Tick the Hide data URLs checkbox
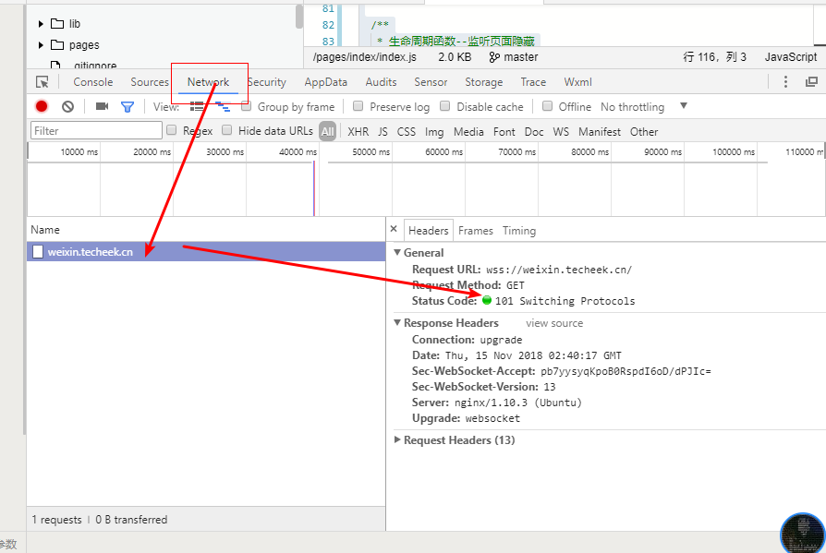The height and width of the screenshot is (553, 826). [227, 131]
